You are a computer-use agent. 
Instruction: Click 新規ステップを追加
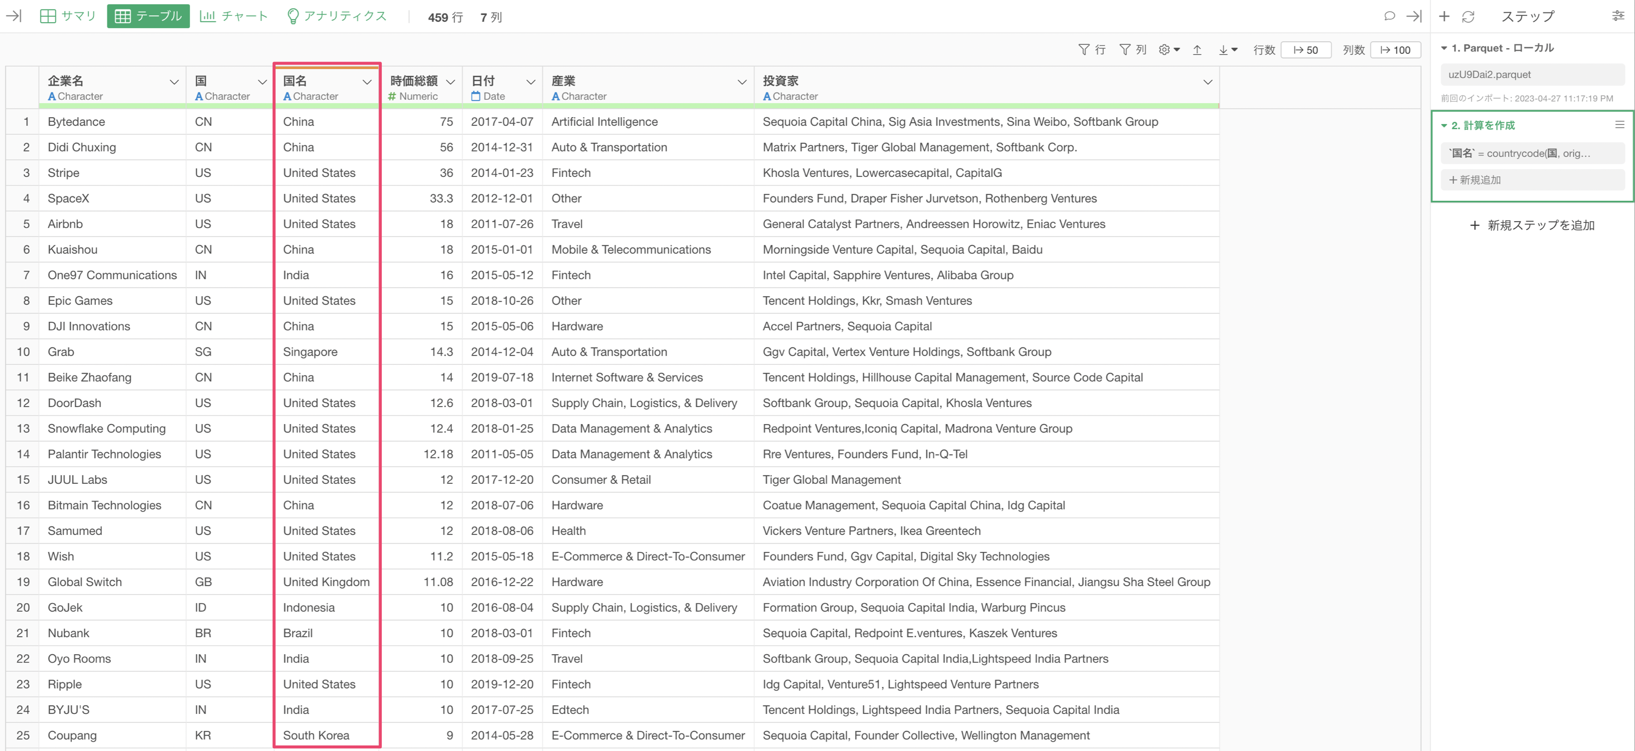(x=1532, y=225)
